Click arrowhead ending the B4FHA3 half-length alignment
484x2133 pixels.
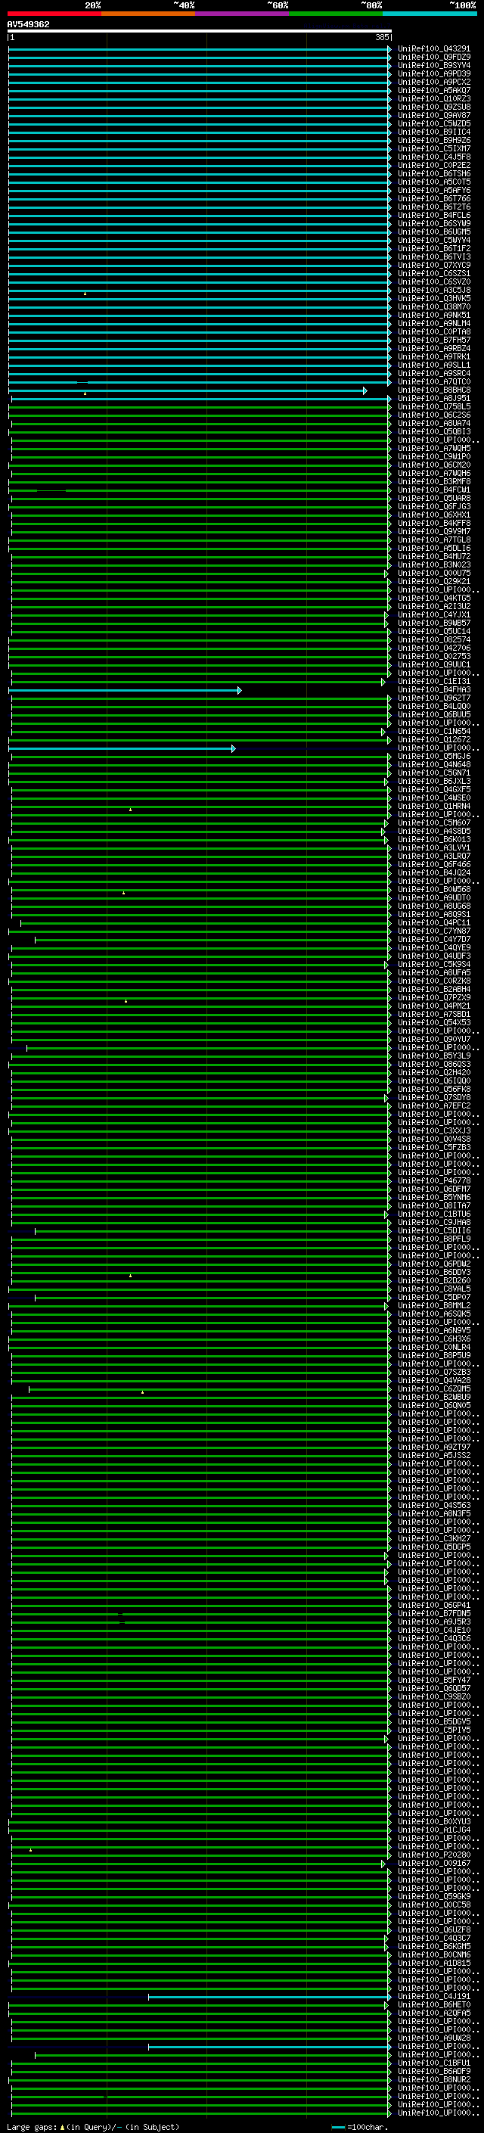[x=239, y=691]
